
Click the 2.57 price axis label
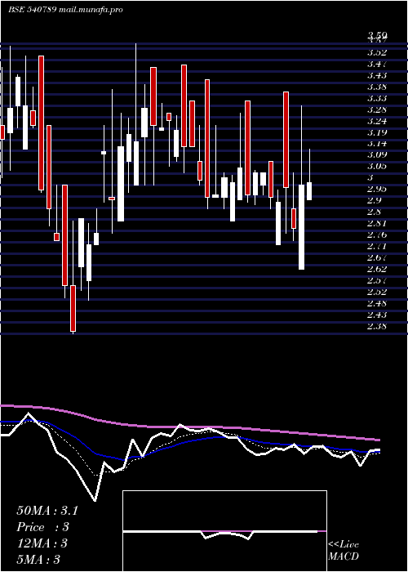tap(377, 281)
